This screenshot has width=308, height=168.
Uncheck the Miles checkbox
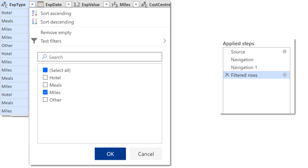[x=45, y=92]
